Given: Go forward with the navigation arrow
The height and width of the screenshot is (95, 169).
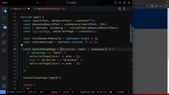Looking at the screenshot, I should (x=42, y=3).
